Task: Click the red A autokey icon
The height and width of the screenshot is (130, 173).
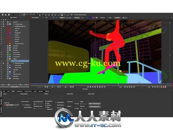Action: click(163, 87)
